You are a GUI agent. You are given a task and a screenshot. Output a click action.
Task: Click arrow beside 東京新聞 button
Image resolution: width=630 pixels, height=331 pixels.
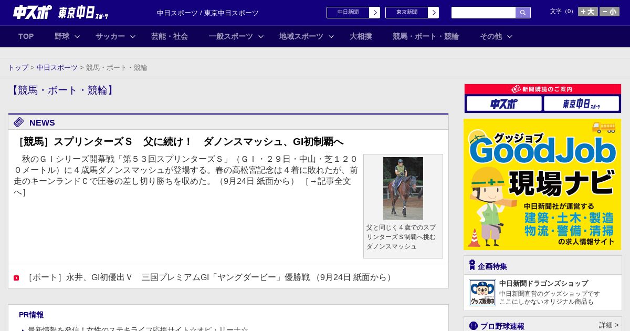[434, 13]
